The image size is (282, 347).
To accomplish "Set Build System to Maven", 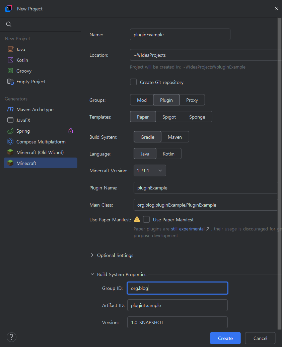I will [x=175, y=137].
